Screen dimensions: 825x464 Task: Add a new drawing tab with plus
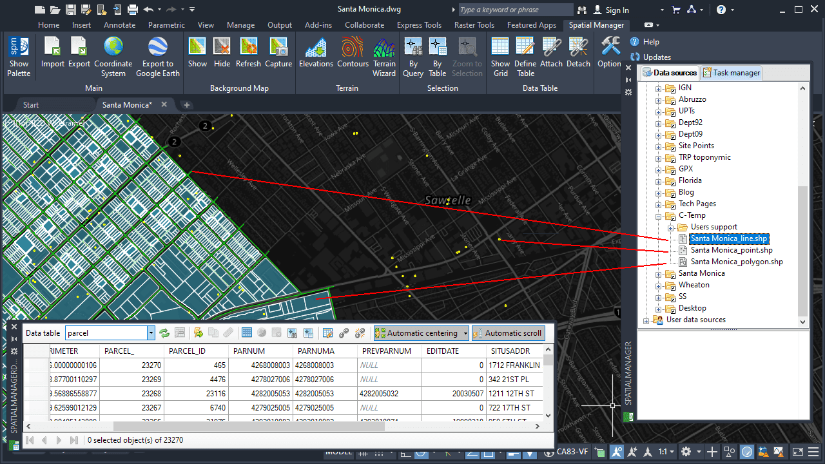pyautogui.click(x=187, y=104)
